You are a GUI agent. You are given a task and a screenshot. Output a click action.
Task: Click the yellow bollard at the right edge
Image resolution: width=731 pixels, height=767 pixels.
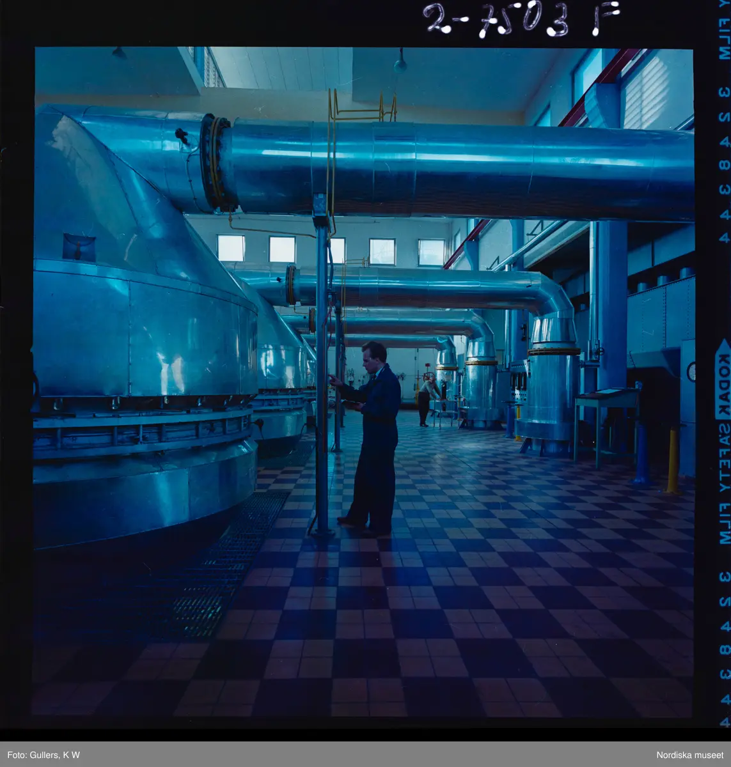click(x=672, y=461)
